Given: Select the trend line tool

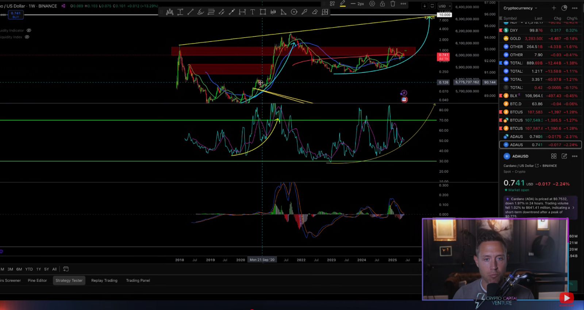Looking at the screenshot, I should pyautogui.click(x=190, y=12).
